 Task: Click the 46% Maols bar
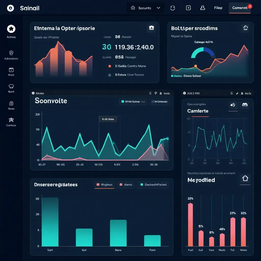(x=222, y=240)
